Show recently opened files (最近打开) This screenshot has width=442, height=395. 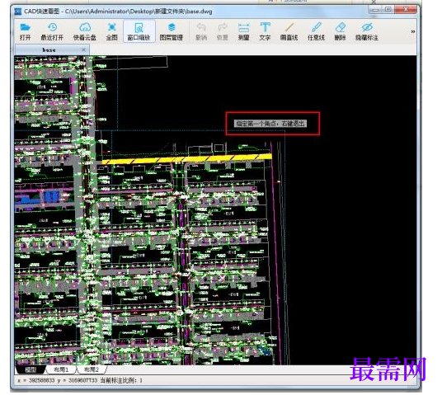[x=52, y=31]
